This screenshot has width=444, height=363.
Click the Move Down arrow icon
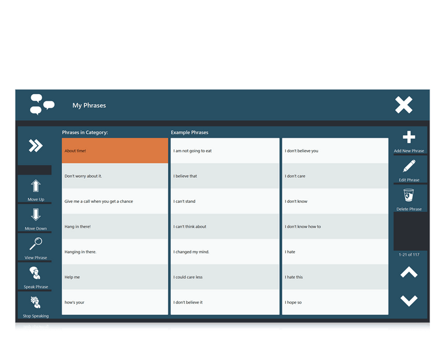click(36, 215)
